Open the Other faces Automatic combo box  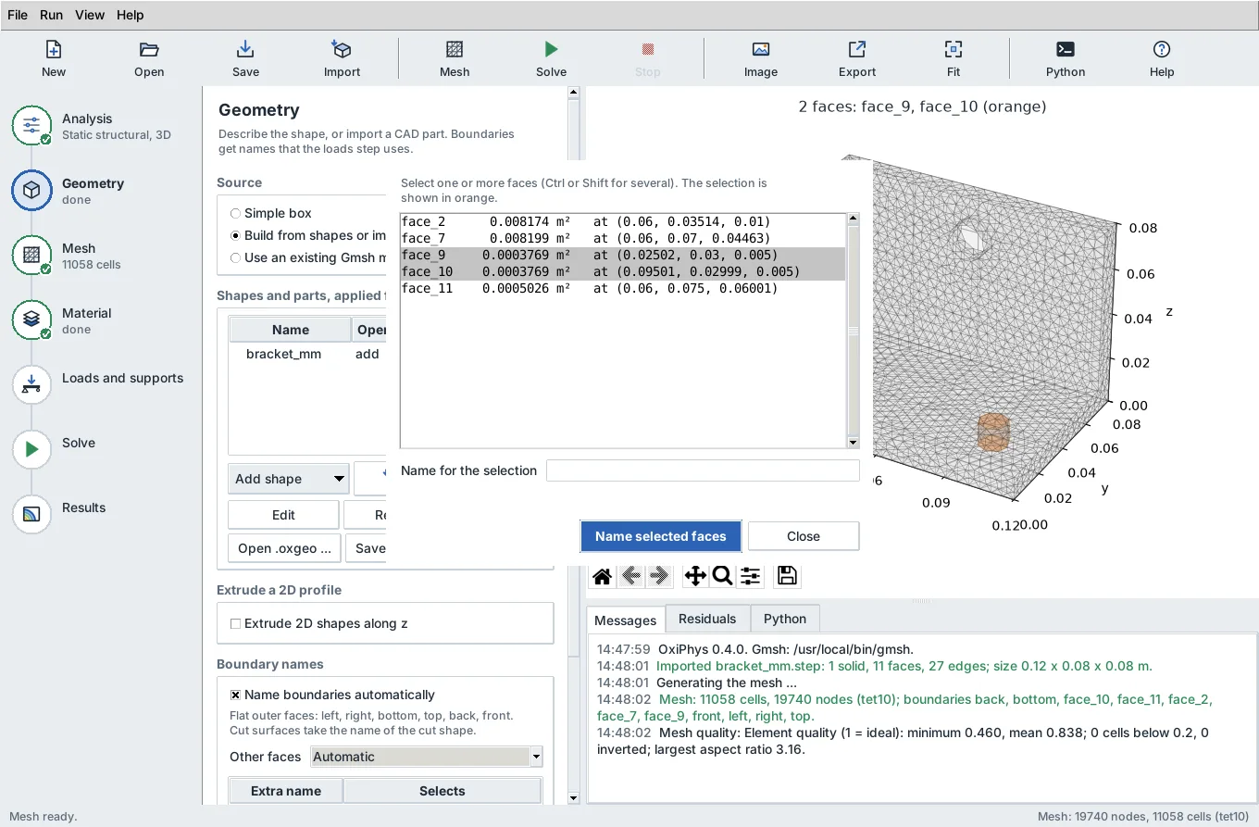(x=426, y=757)
